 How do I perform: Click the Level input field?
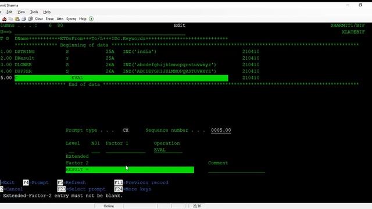tap(71, 150)
